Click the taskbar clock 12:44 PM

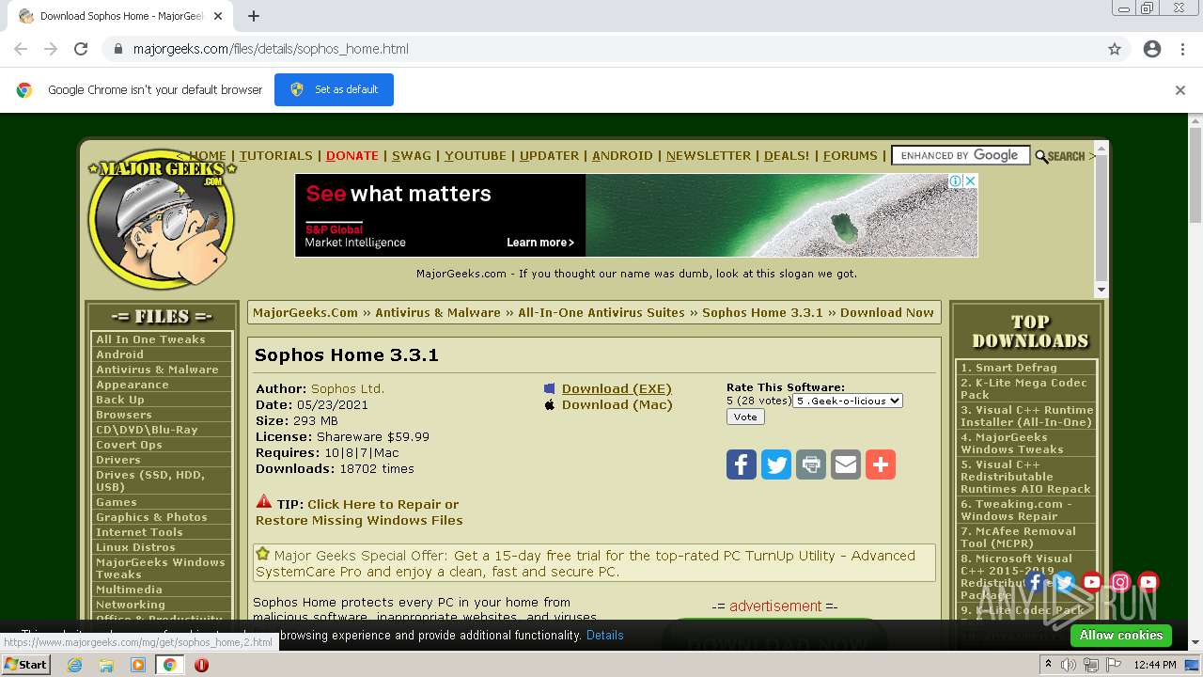pos(1155,665)
